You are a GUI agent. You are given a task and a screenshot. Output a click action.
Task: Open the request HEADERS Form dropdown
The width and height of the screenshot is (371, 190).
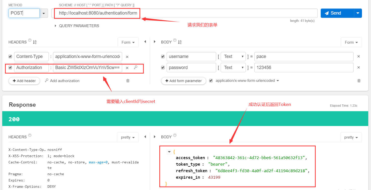click(x=128, y=42)
